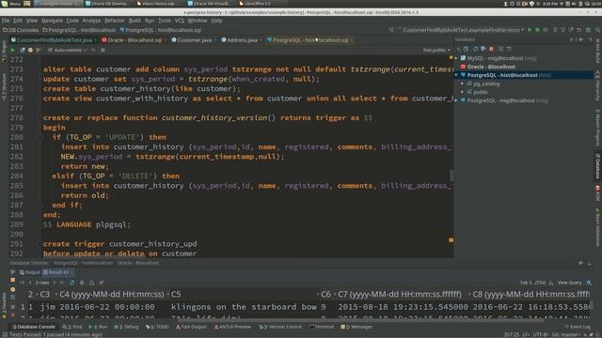Screen dimensions: 602x338
Task: Open the VCS menu
Action: point(180,21)
